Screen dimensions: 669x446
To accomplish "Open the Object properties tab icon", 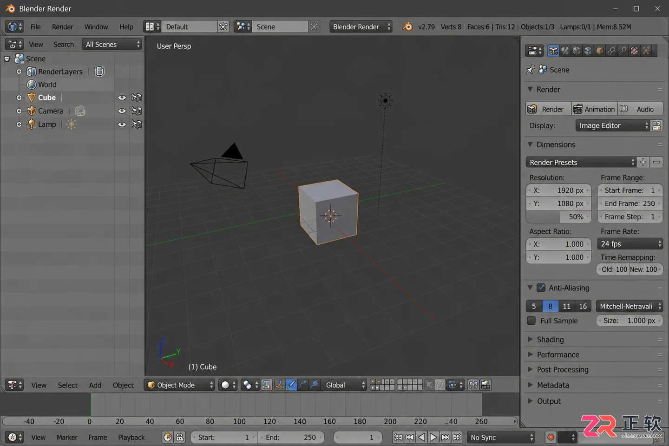I will point(600,51).
